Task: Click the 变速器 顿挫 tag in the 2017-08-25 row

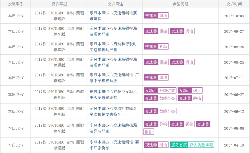Action: point(156,62)
